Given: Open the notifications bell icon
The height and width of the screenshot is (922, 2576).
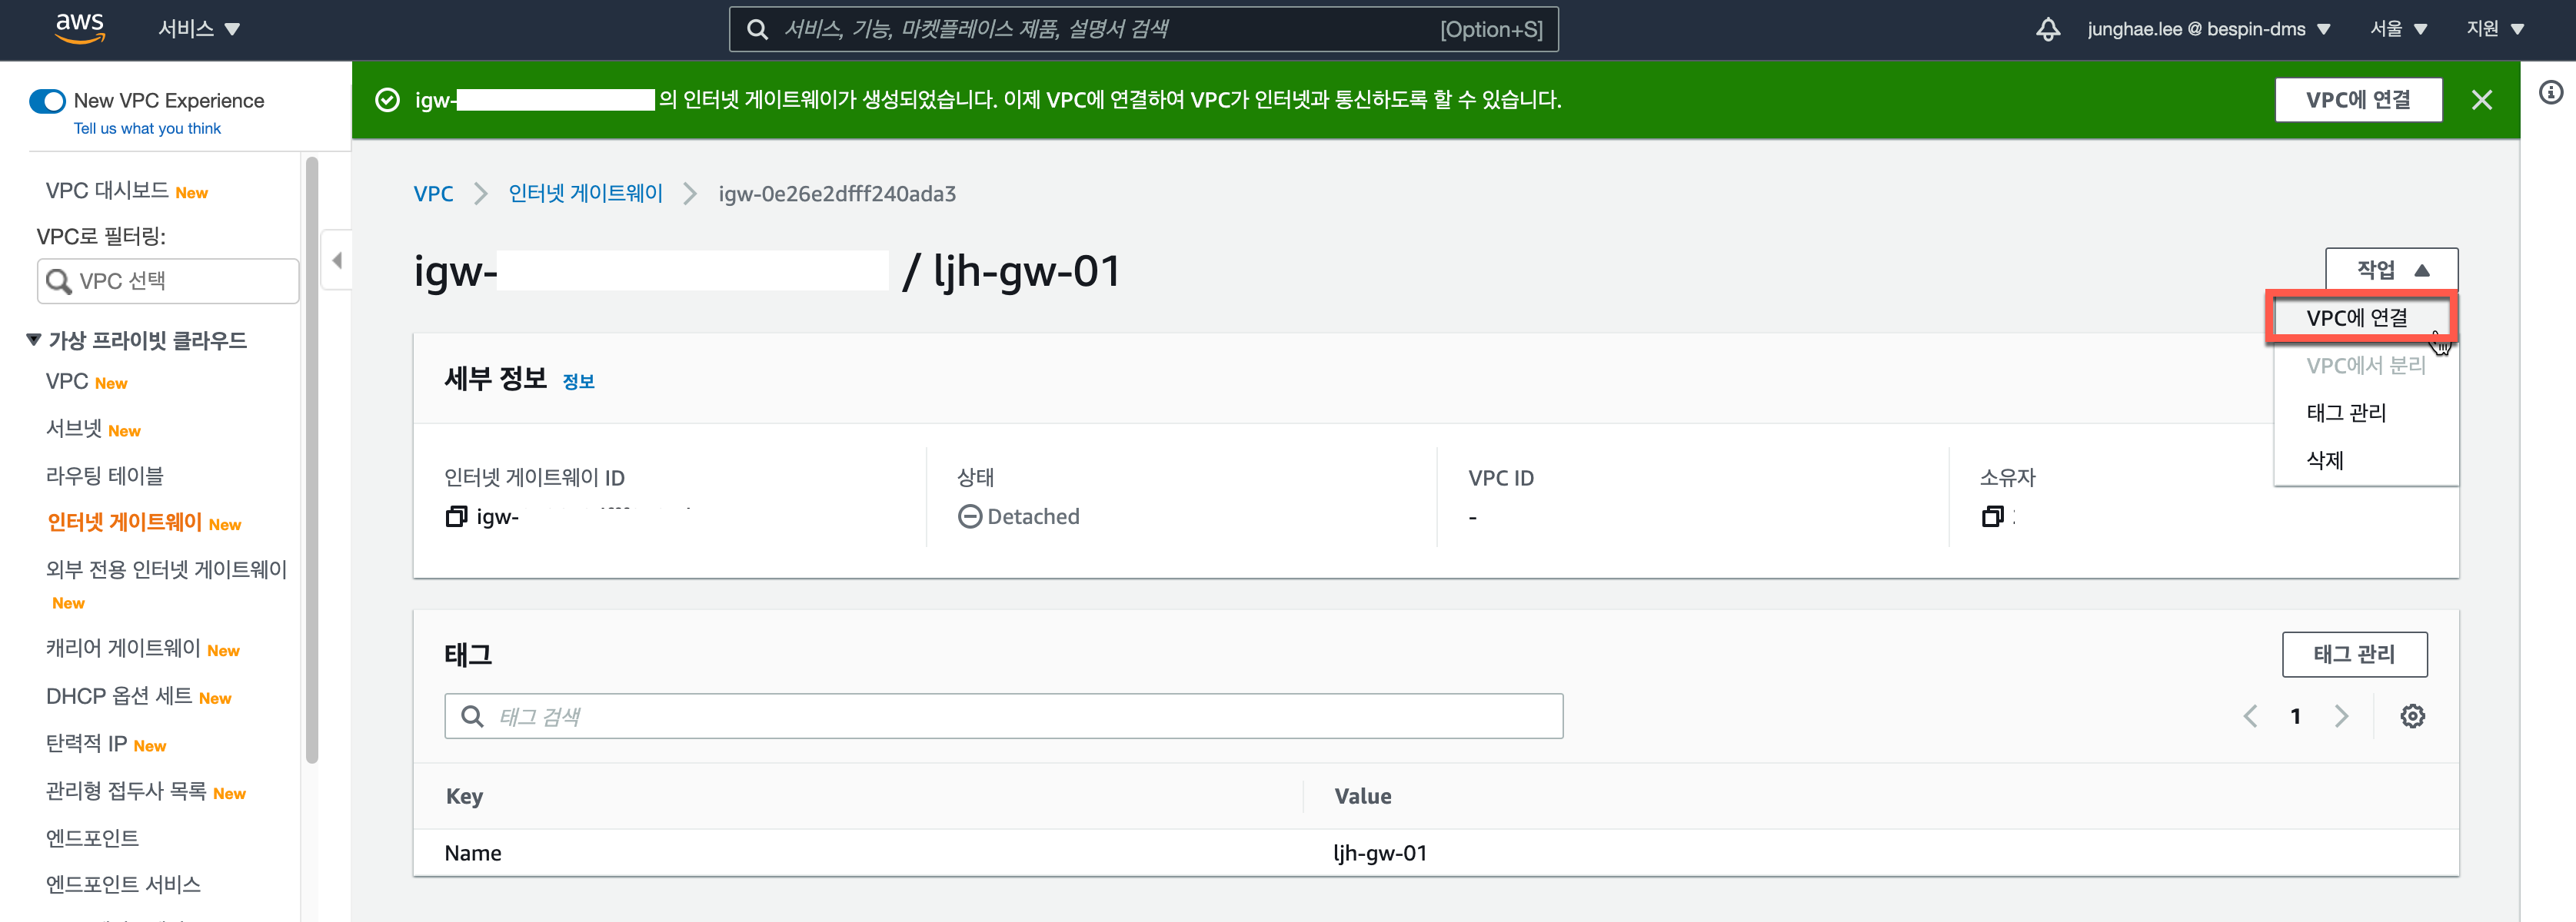Looking at the screenshot, I should tap(2047, 29).
